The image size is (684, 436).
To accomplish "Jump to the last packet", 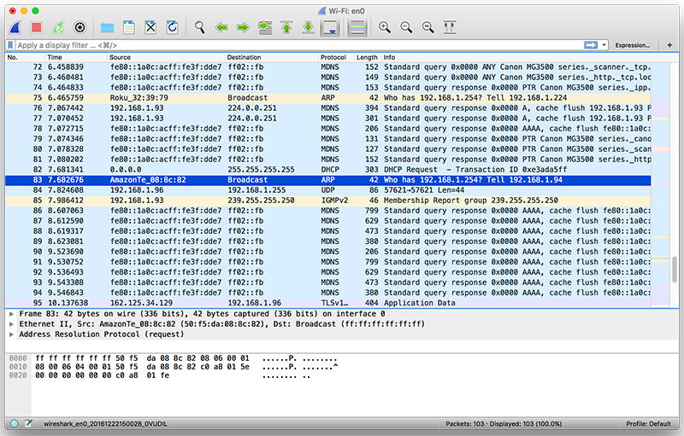I will (309, 28).
